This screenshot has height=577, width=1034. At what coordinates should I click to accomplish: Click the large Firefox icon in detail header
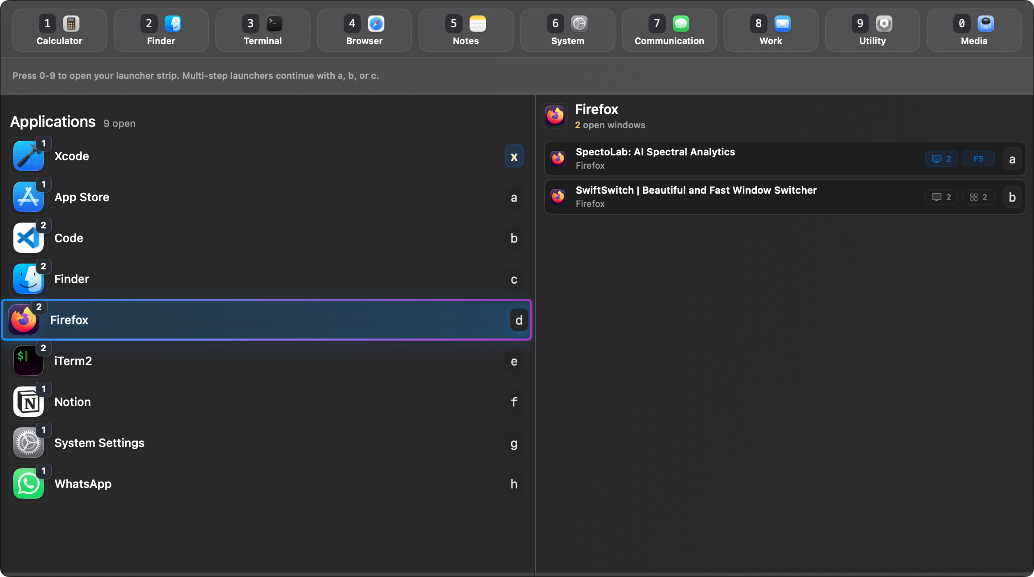coord(555,116)
